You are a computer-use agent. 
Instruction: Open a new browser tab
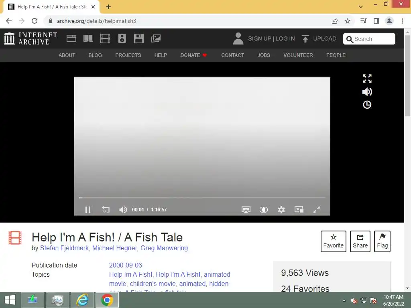click(108, 7)
